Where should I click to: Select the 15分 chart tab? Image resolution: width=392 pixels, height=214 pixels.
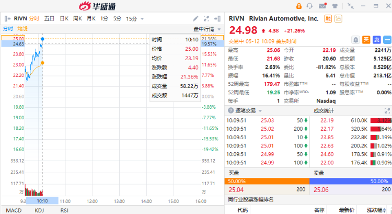point(132,18)
